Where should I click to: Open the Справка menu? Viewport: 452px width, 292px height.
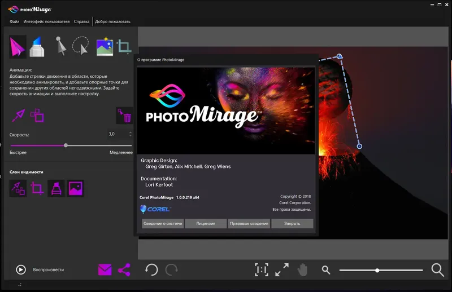[81, 21]
